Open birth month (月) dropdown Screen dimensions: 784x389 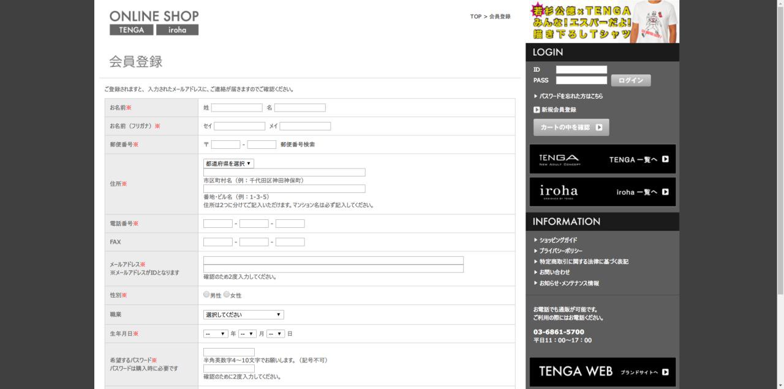tap(247, 334)
